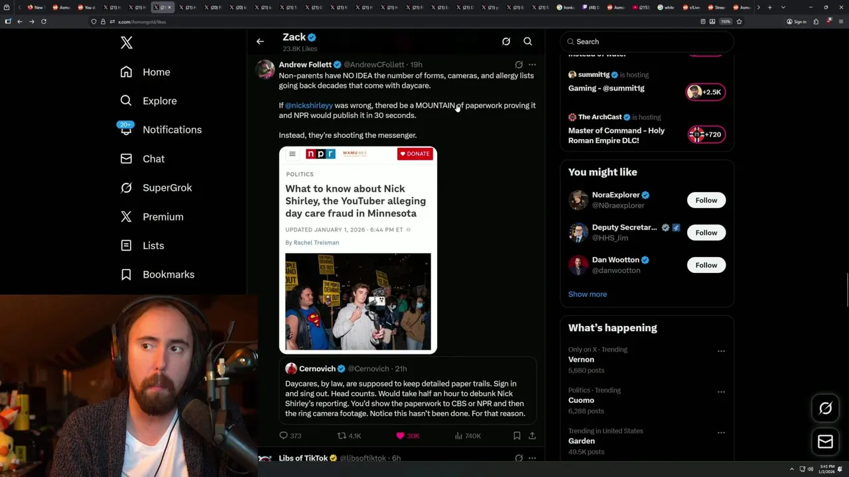This screenshot has width=849, height=477.
Task: Expand the tab list dropdown arrow
Action: click(x=783, y=7)
